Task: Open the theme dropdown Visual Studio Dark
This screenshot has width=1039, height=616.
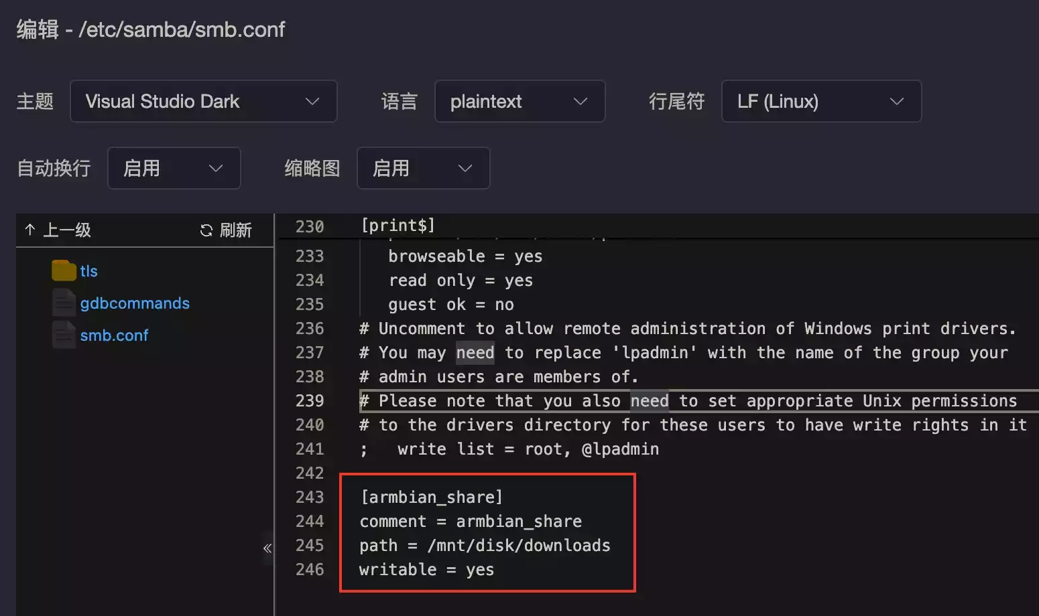Action: click(203, 101)
